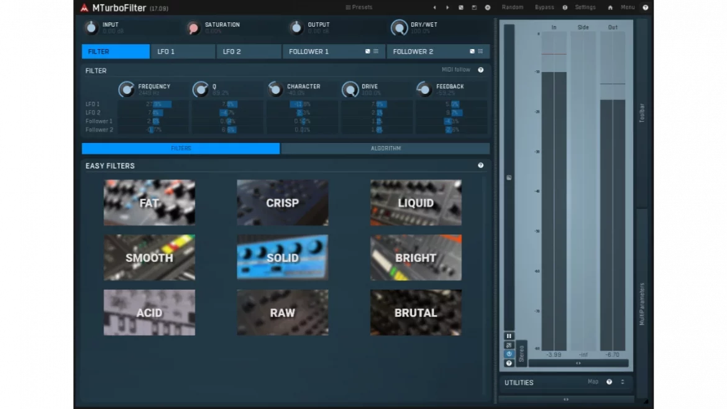This screenshot has width=727, height=409.
Task: Click the Stereo meter mode button
Action: coord(521,354)
